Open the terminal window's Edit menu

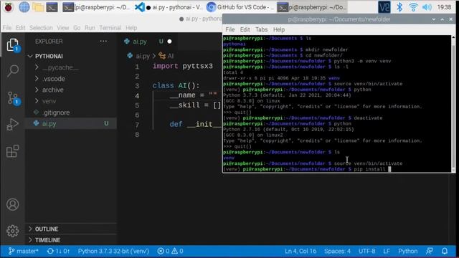(245, 29)
